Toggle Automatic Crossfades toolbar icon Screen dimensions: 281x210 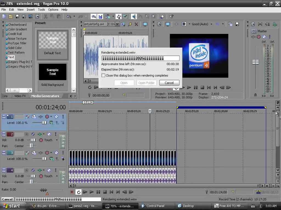pyautogui.click(x=100, y=17)
